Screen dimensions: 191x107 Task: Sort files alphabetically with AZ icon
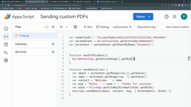(x=47, y=27)
